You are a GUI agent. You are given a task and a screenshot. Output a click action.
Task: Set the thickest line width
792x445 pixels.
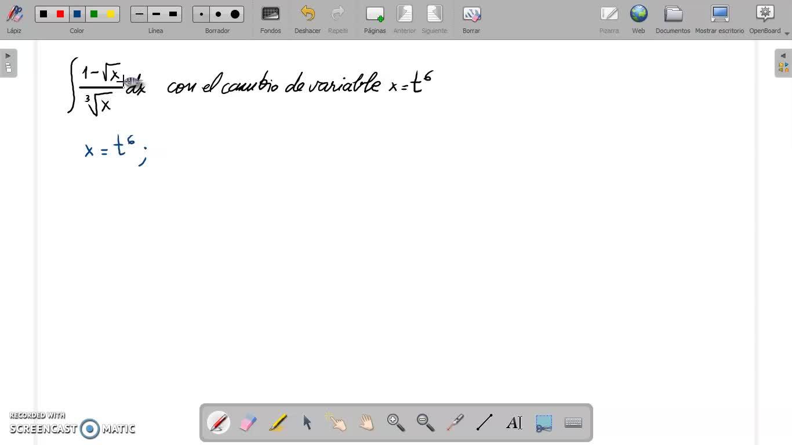click(173, 14)
